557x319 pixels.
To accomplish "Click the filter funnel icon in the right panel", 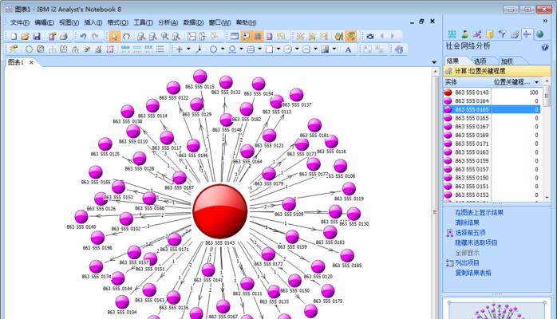I will click(x=502, y=34).
